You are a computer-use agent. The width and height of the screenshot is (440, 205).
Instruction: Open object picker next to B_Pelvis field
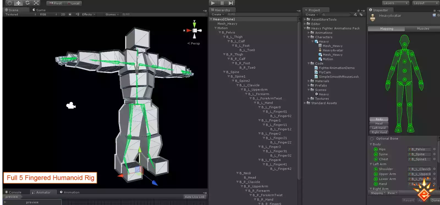(434, 149)
